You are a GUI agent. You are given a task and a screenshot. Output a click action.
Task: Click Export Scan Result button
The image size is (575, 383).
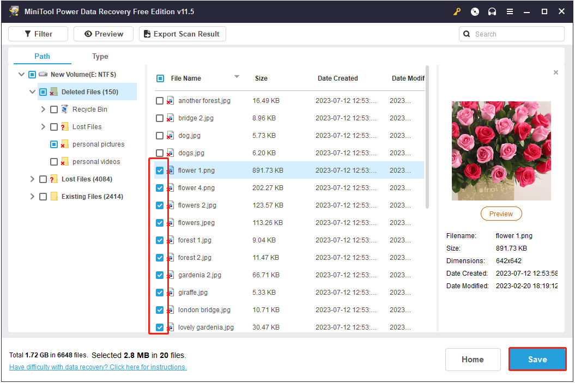pos(182,34)
